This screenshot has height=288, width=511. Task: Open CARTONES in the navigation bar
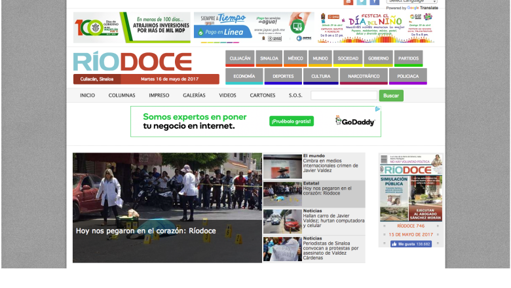pos(262,96)
